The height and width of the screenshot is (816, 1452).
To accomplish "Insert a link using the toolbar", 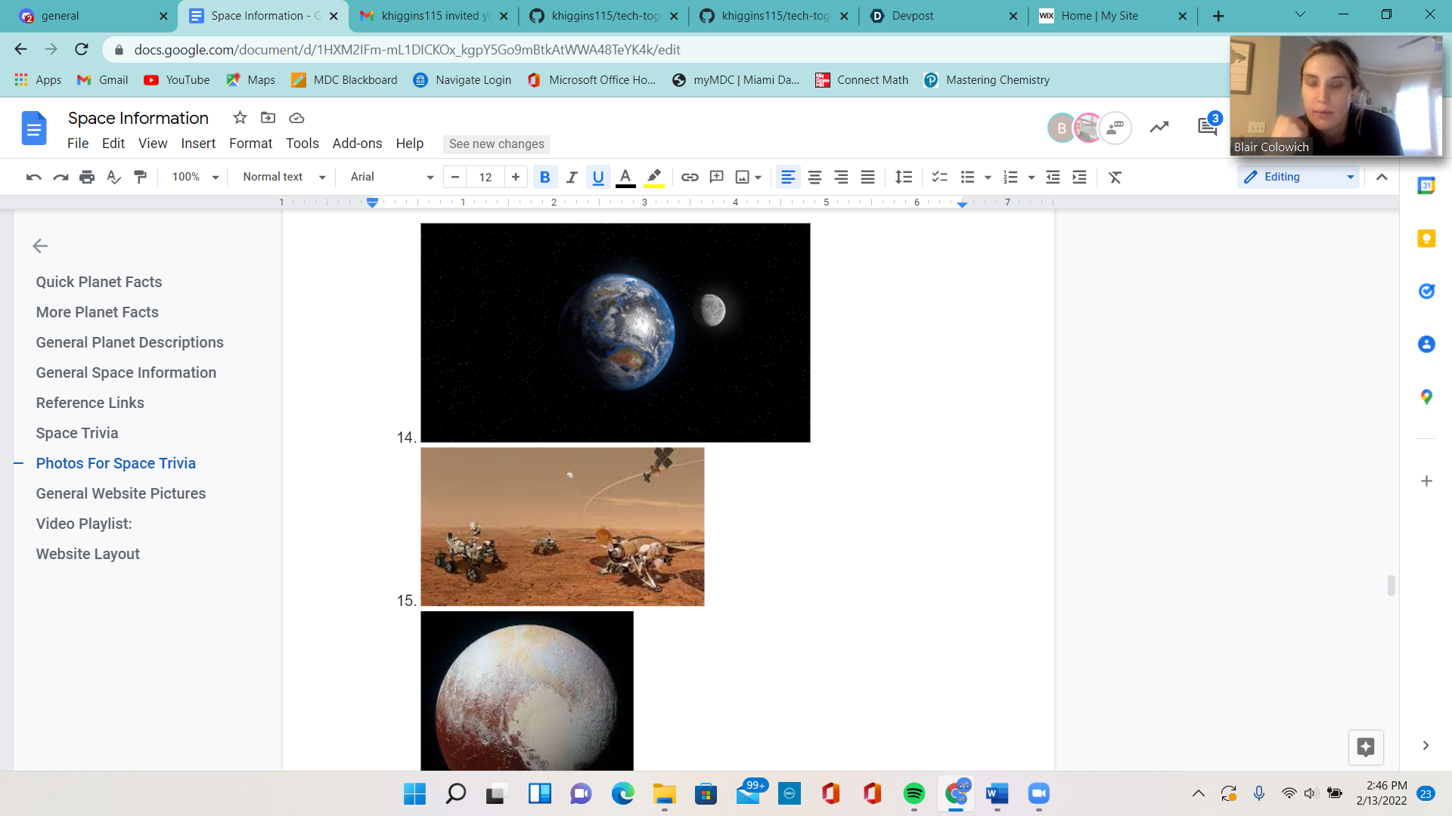I will [x=689, y=177].
